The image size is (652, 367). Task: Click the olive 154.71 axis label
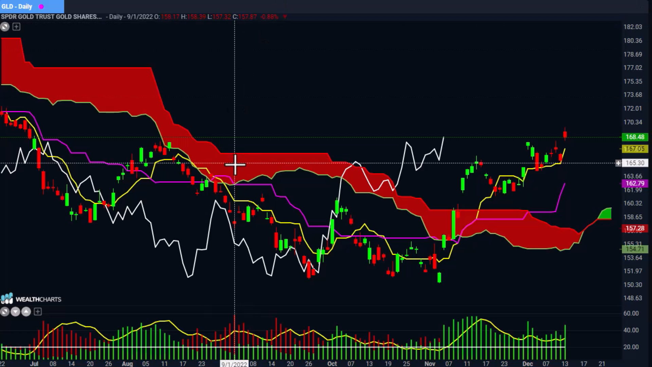tap(635, 249)
